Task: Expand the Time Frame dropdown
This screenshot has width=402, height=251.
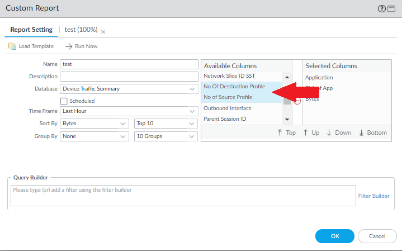Action: (129, 112)
